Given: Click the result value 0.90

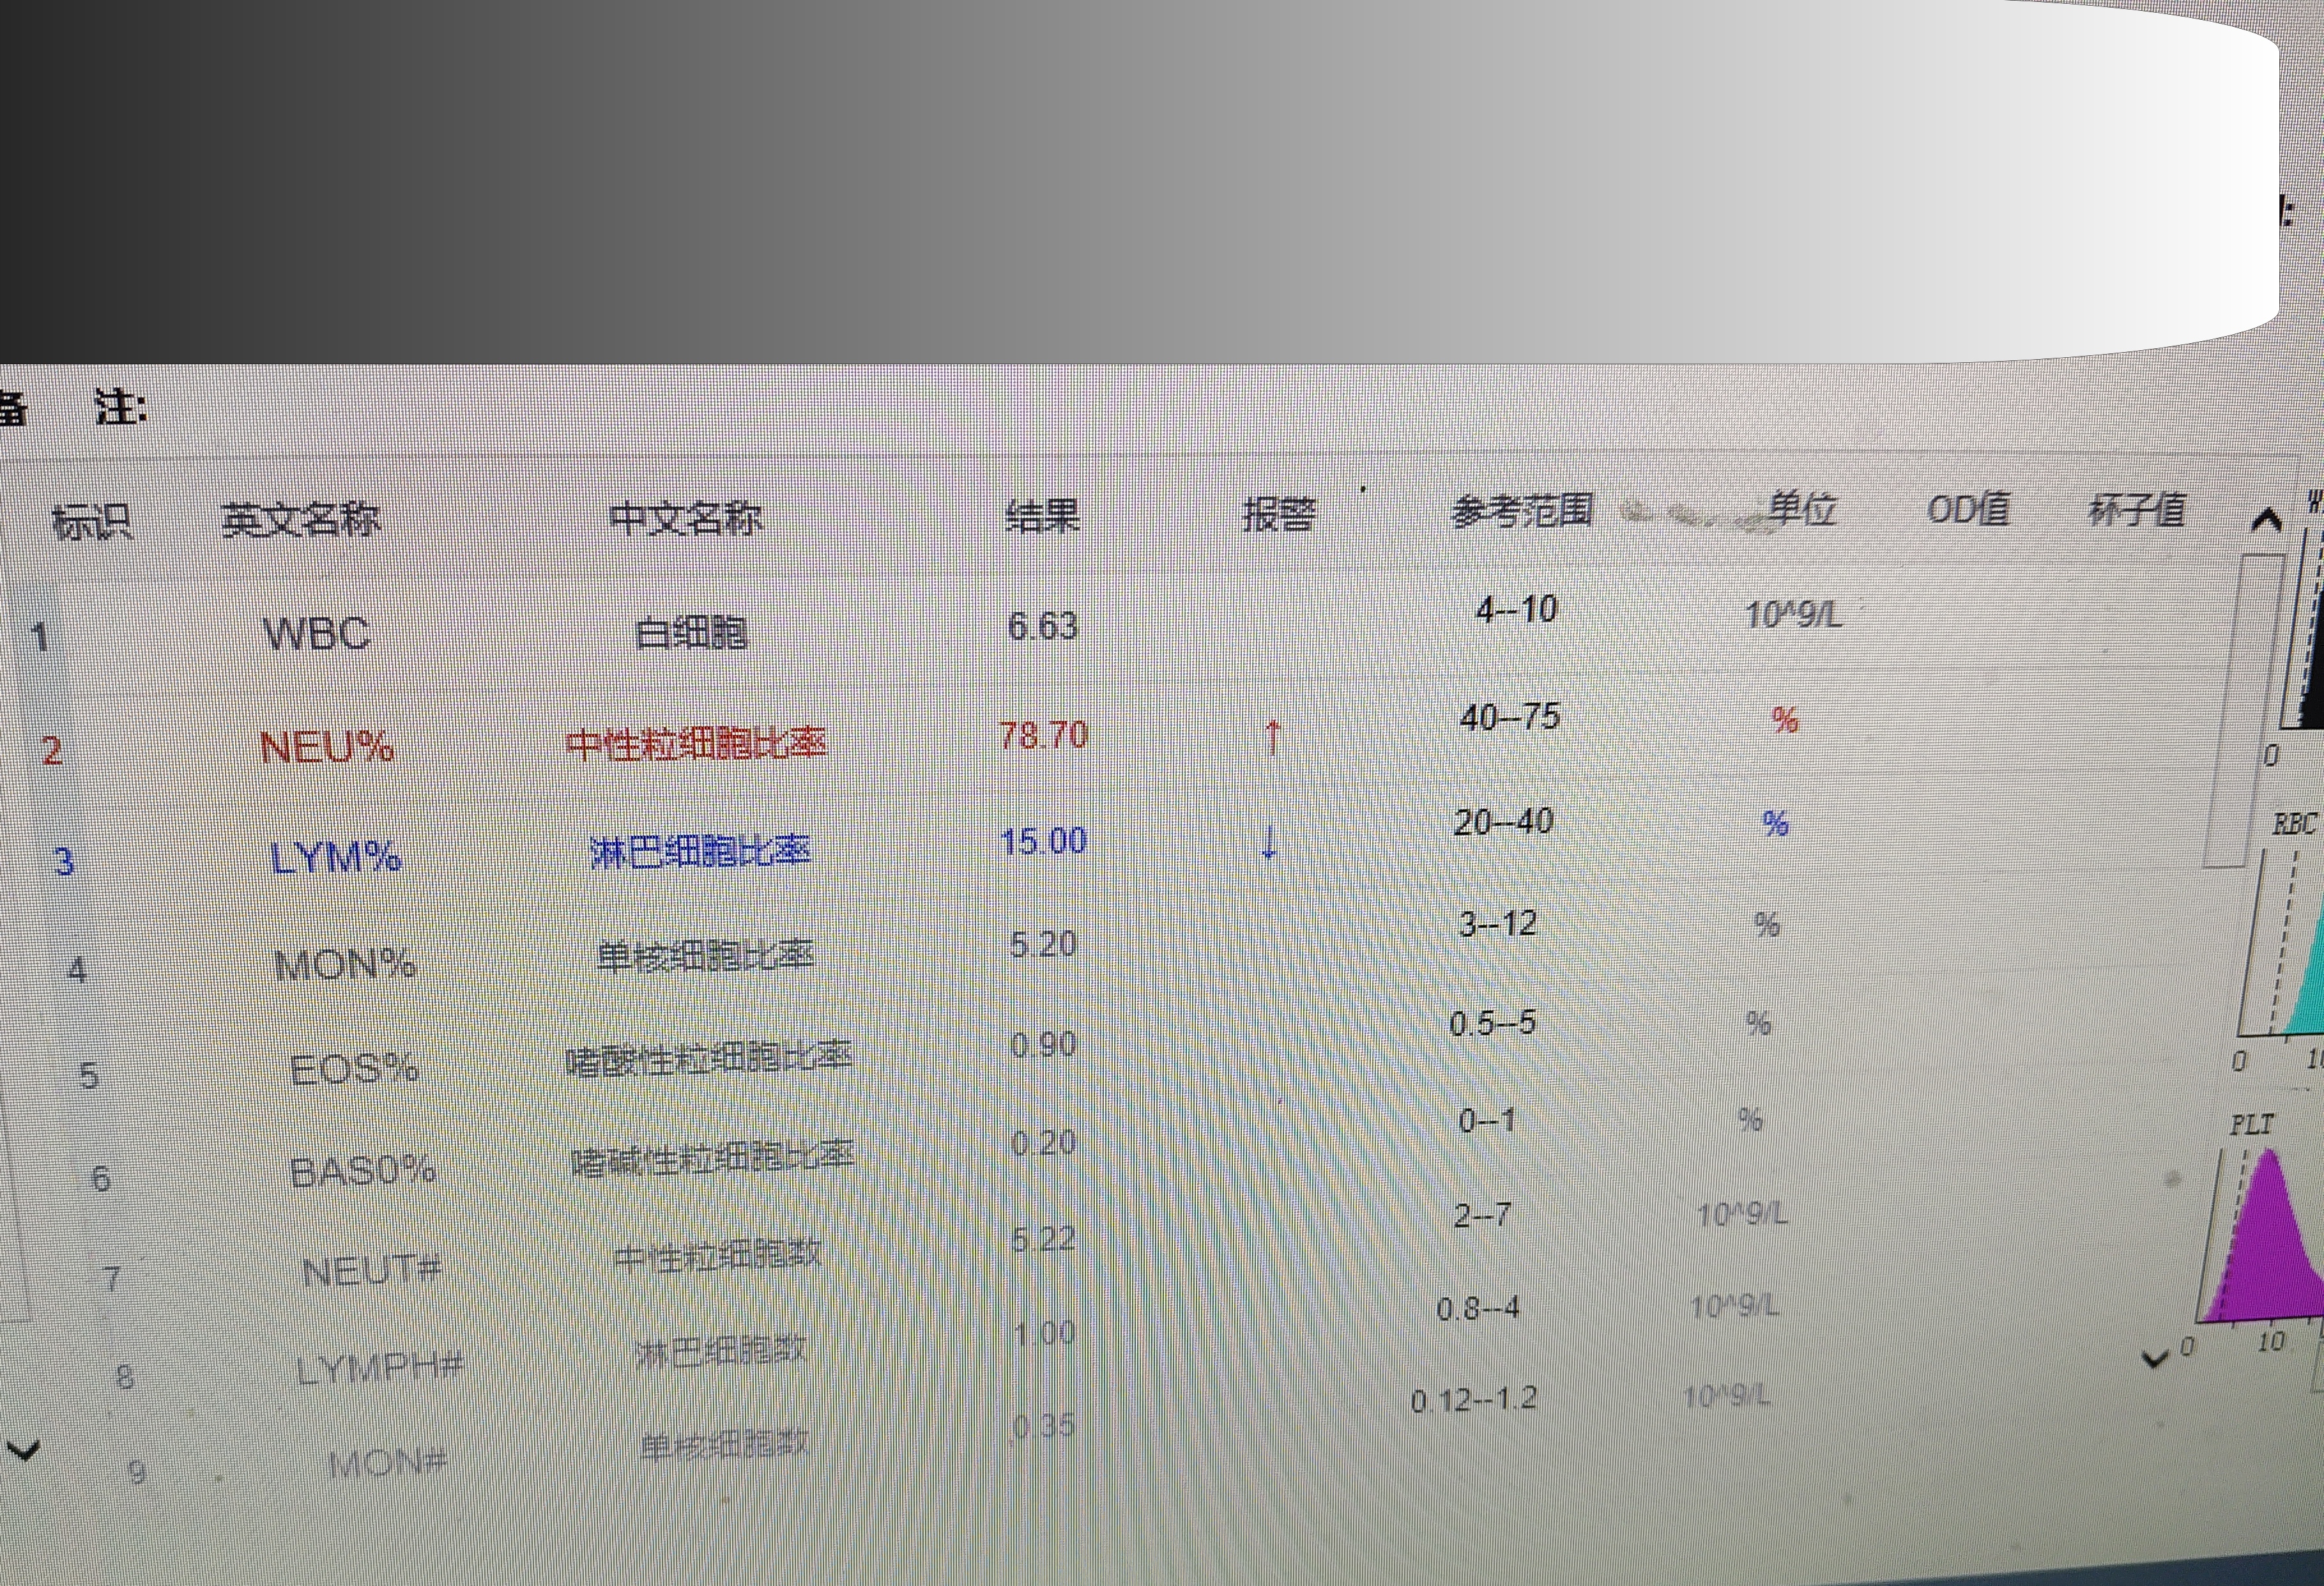Looking at the screenshot, I should coord(1043,1045).
